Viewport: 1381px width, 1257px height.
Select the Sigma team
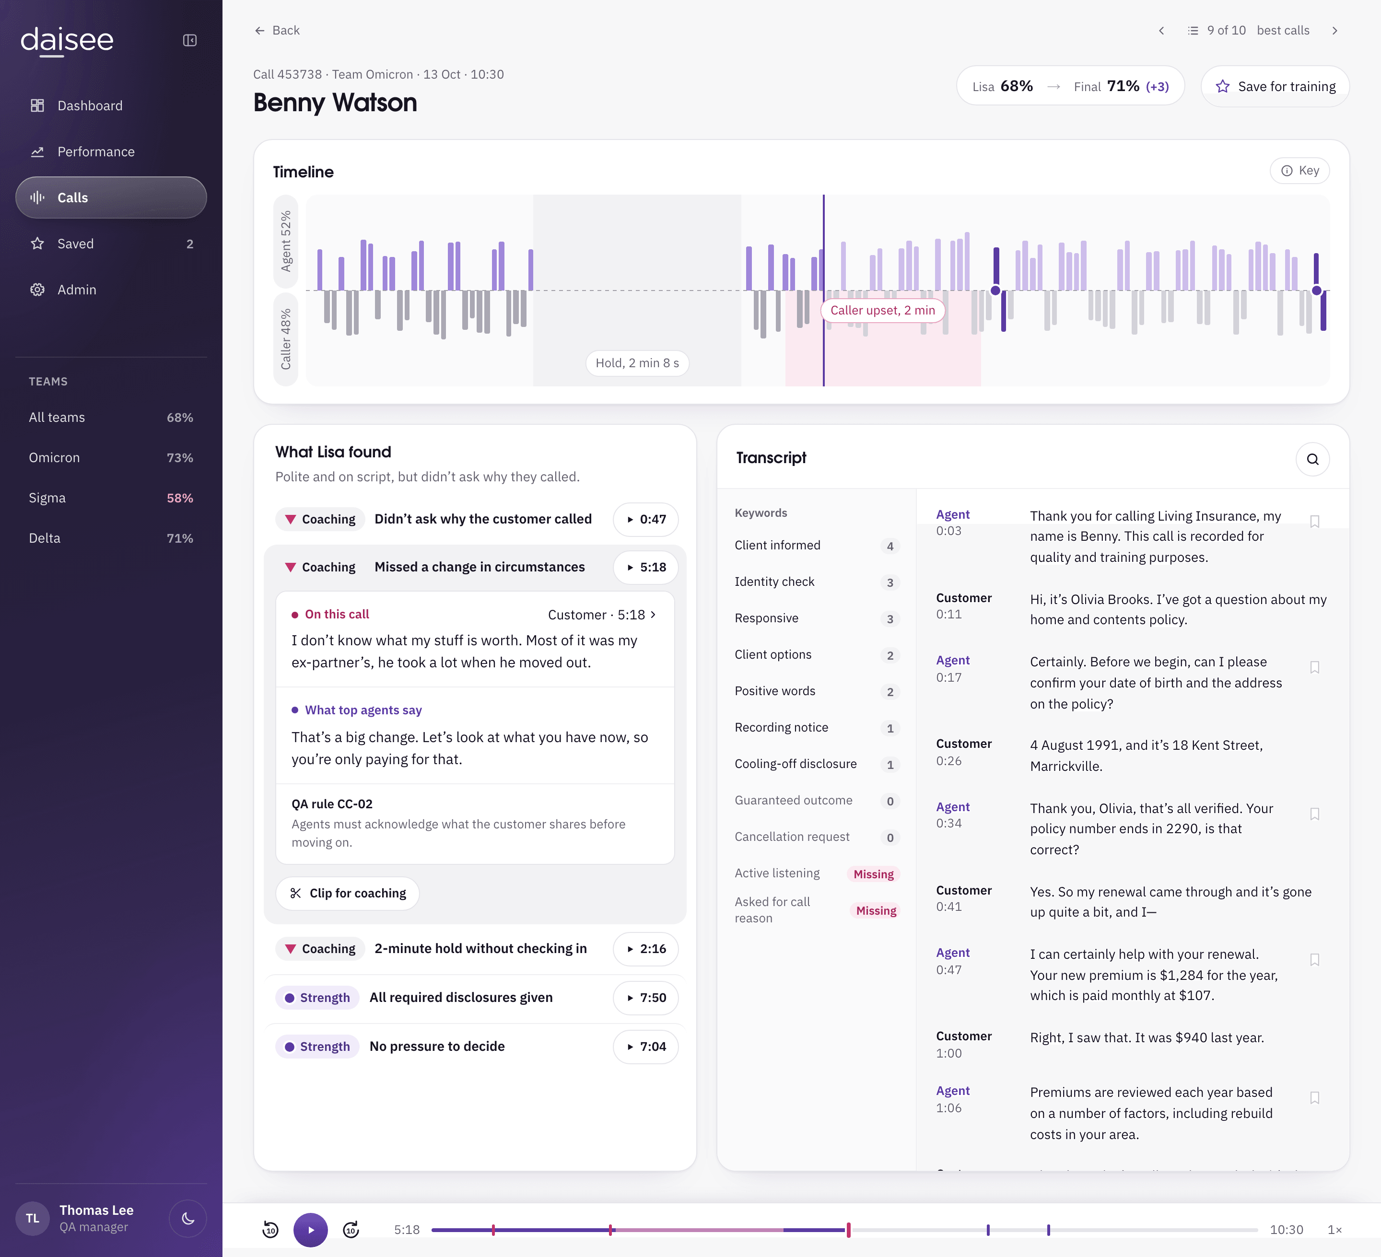(111, 498)
